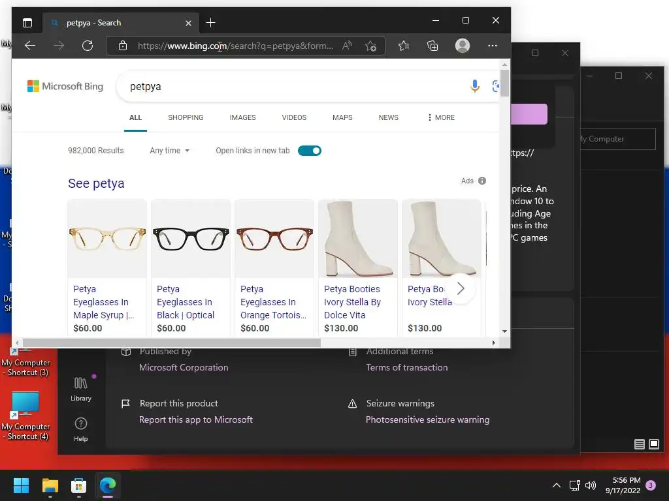669x501 pixels.
Task: Select the ALL results tab
Action: coord(135,117)
